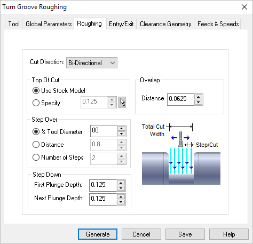Decrease the First Plunge Depth value

[x=121, y=188]
